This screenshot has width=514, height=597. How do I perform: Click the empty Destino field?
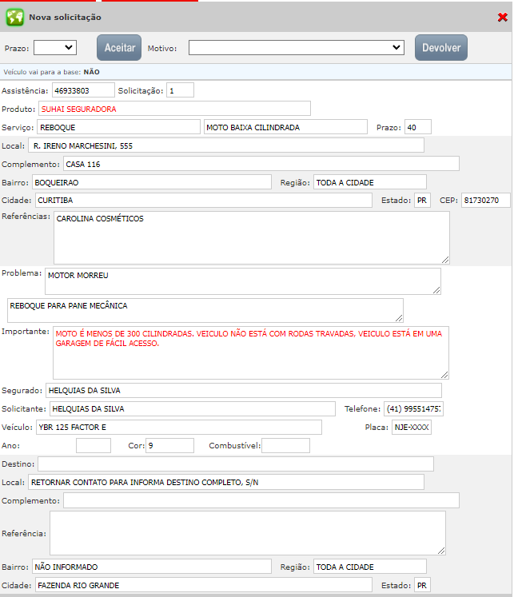235,464
